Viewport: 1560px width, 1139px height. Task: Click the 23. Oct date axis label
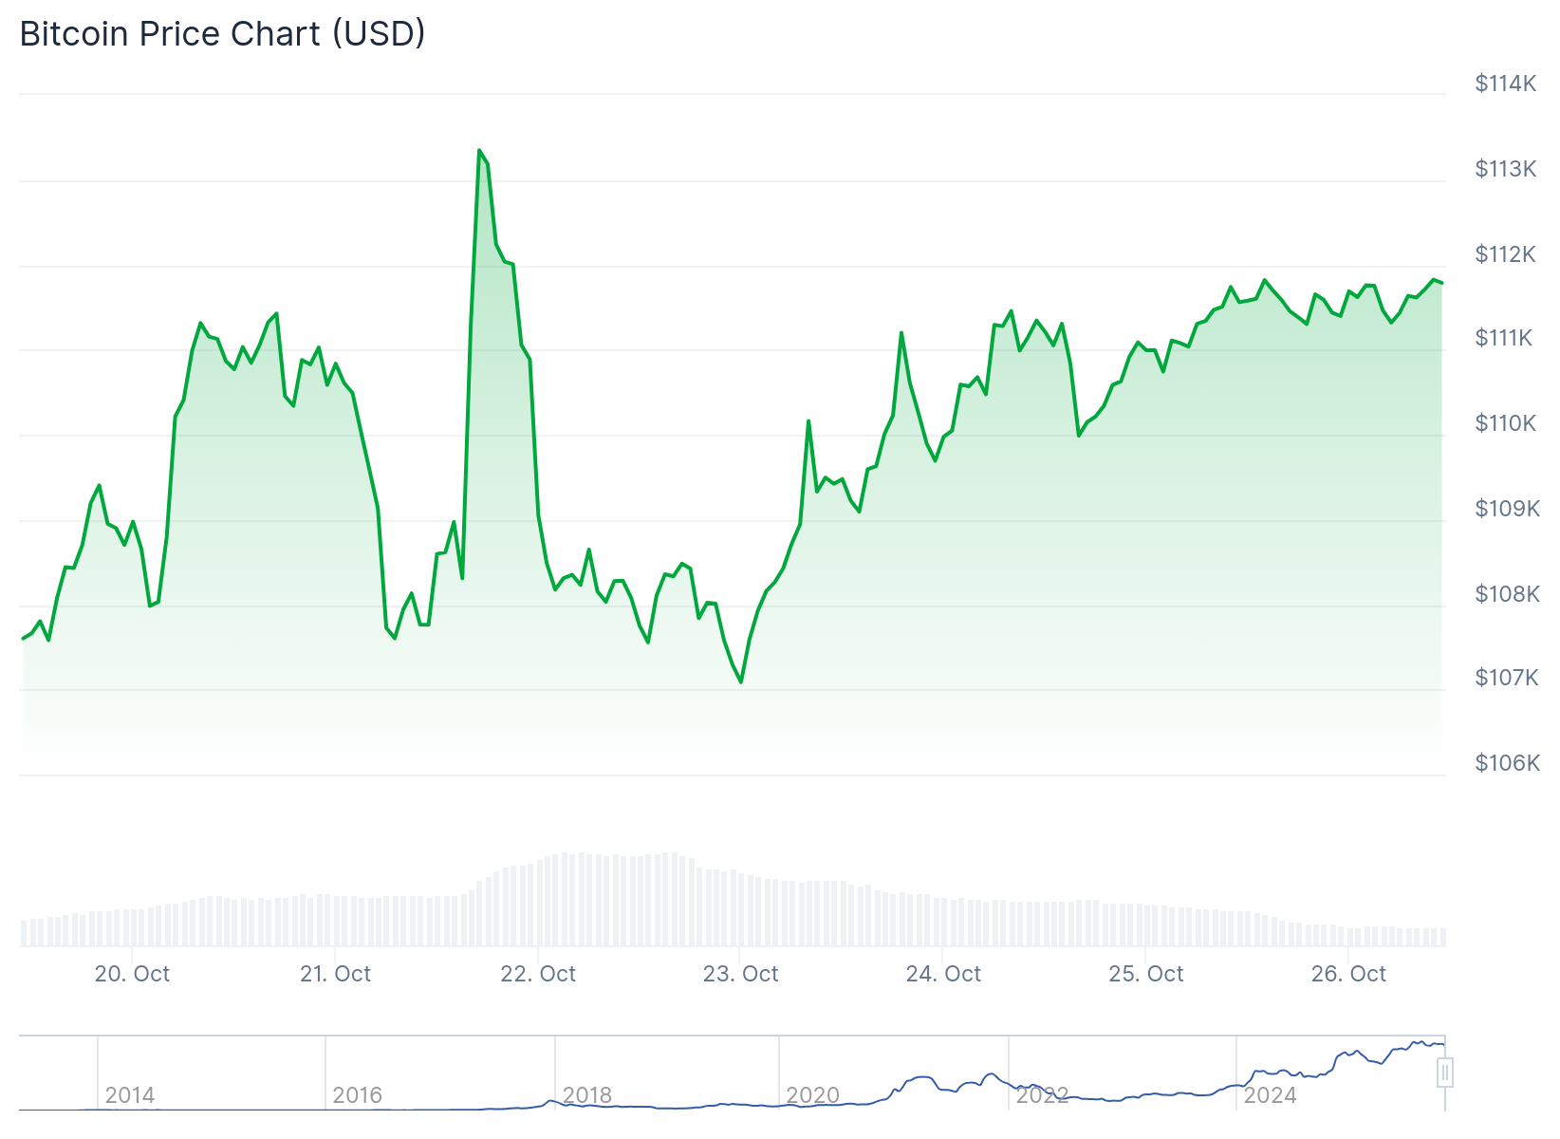coord(740,974)
